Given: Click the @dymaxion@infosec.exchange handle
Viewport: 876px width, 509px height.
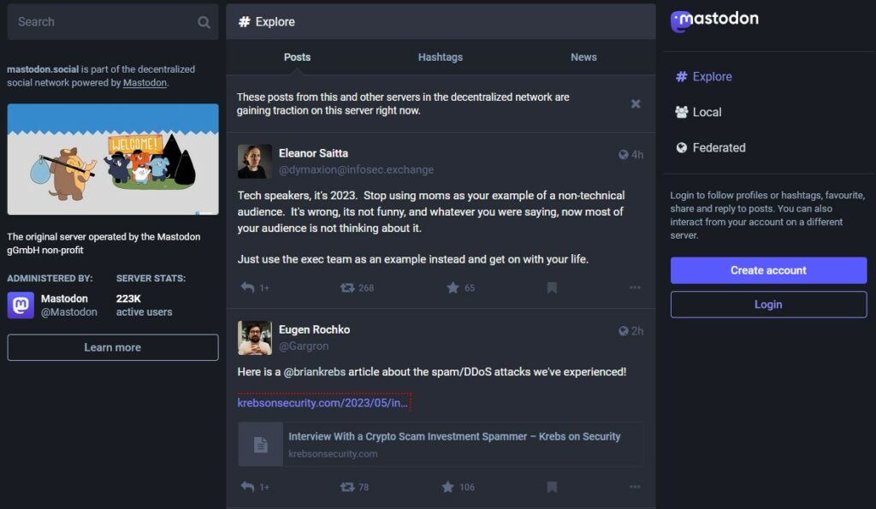Looking at the screenshot, I should click(356, 170).
